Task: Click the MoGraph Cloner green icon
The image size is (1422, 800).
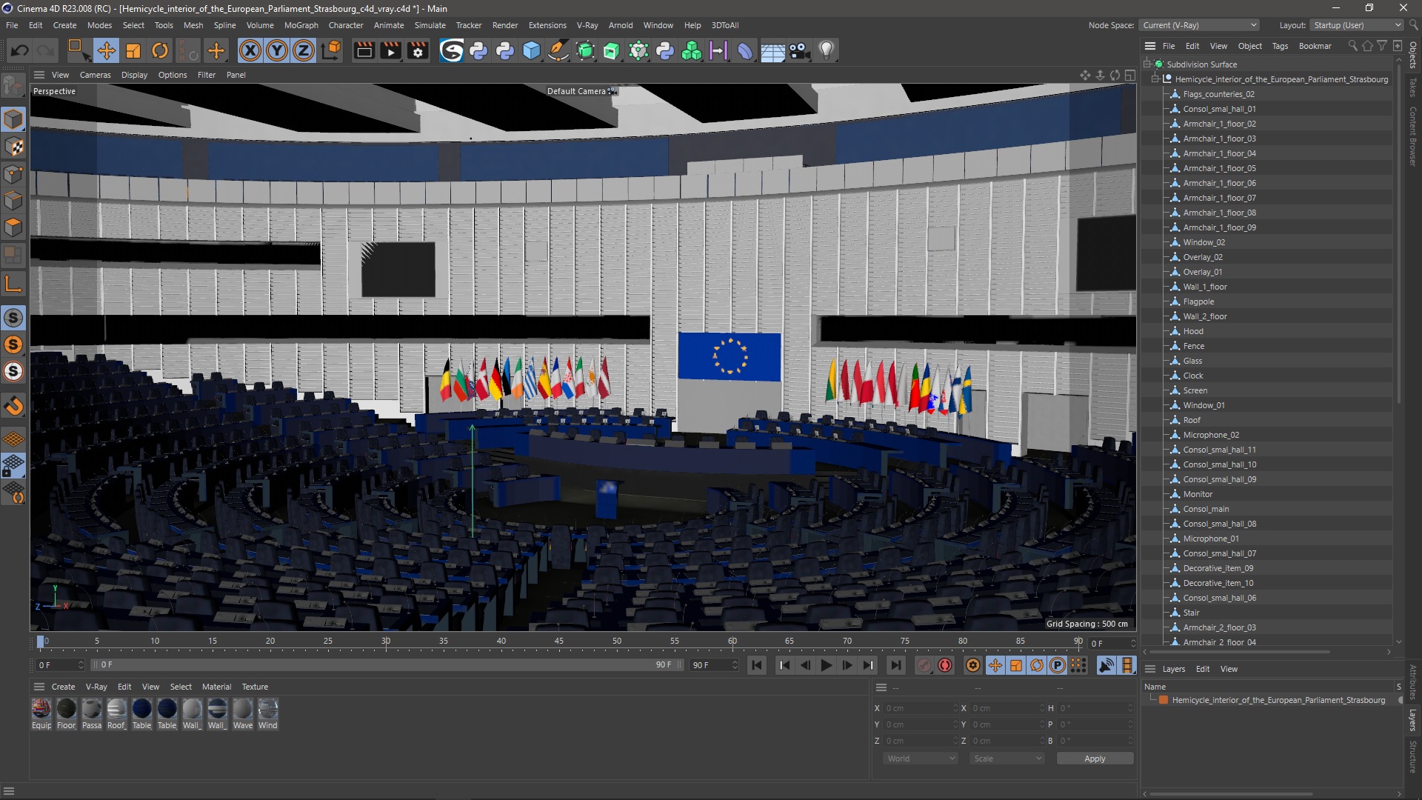Action: (692, 50)
